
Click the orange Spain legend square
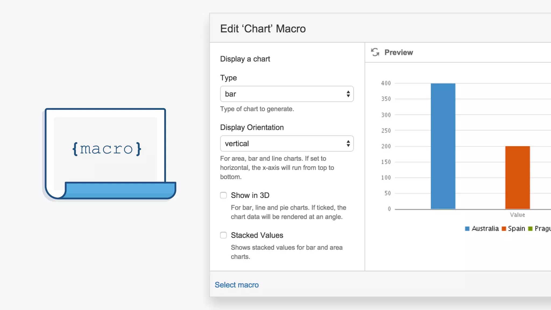pos(504,229)
